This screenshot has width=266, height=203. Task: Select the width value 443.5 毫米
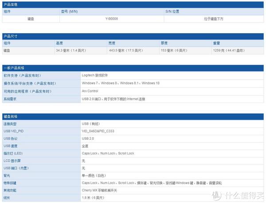(x=126, y=50)
